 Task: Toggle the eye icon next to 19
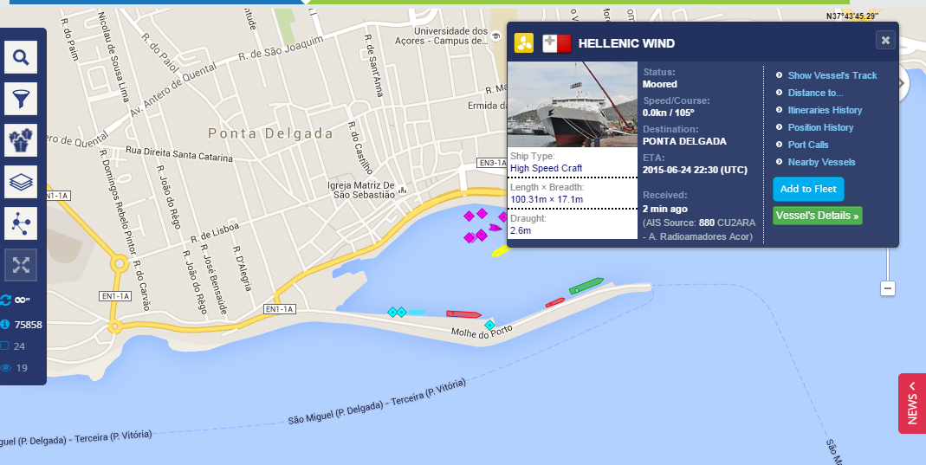point(5,368)
